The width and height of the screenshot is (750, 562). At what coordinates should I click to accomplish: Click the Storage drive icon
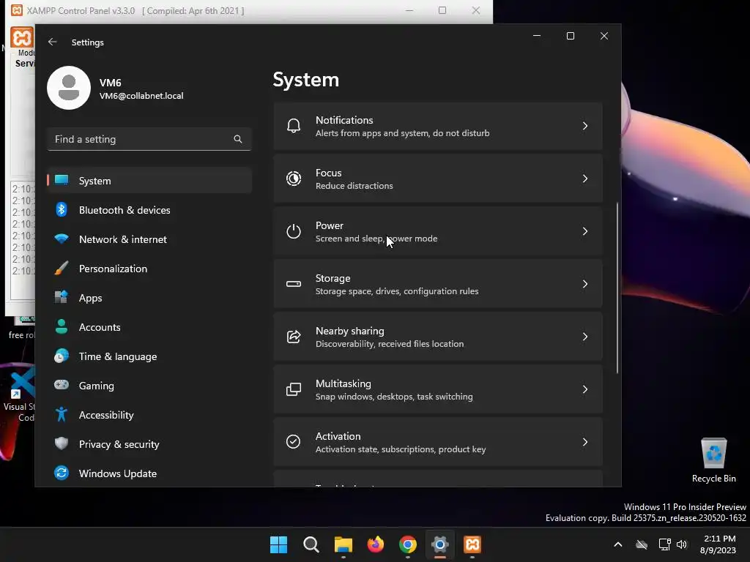(x=293, y=284)
